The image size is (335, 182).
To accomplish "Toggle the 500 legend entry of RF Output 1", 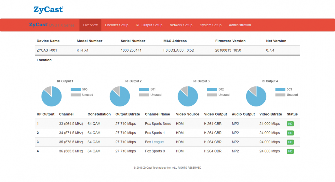I will pyautogui.click(x=79, y=90).
